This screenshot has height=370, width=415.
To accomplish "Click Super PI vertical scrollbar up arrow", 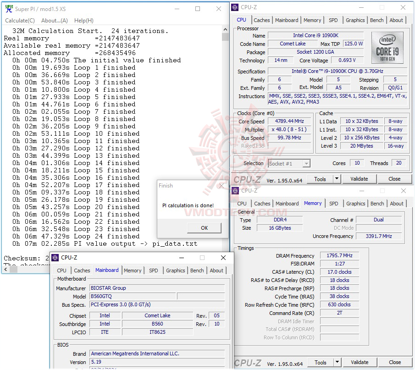I will pyautogui.click(x=225, y=29).
